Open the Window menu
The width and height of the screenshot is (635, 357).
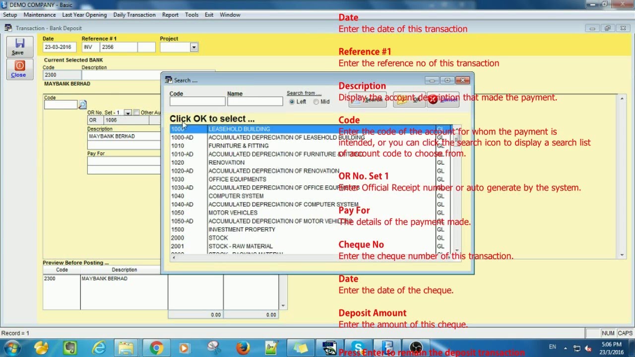[x=230, y=15]
